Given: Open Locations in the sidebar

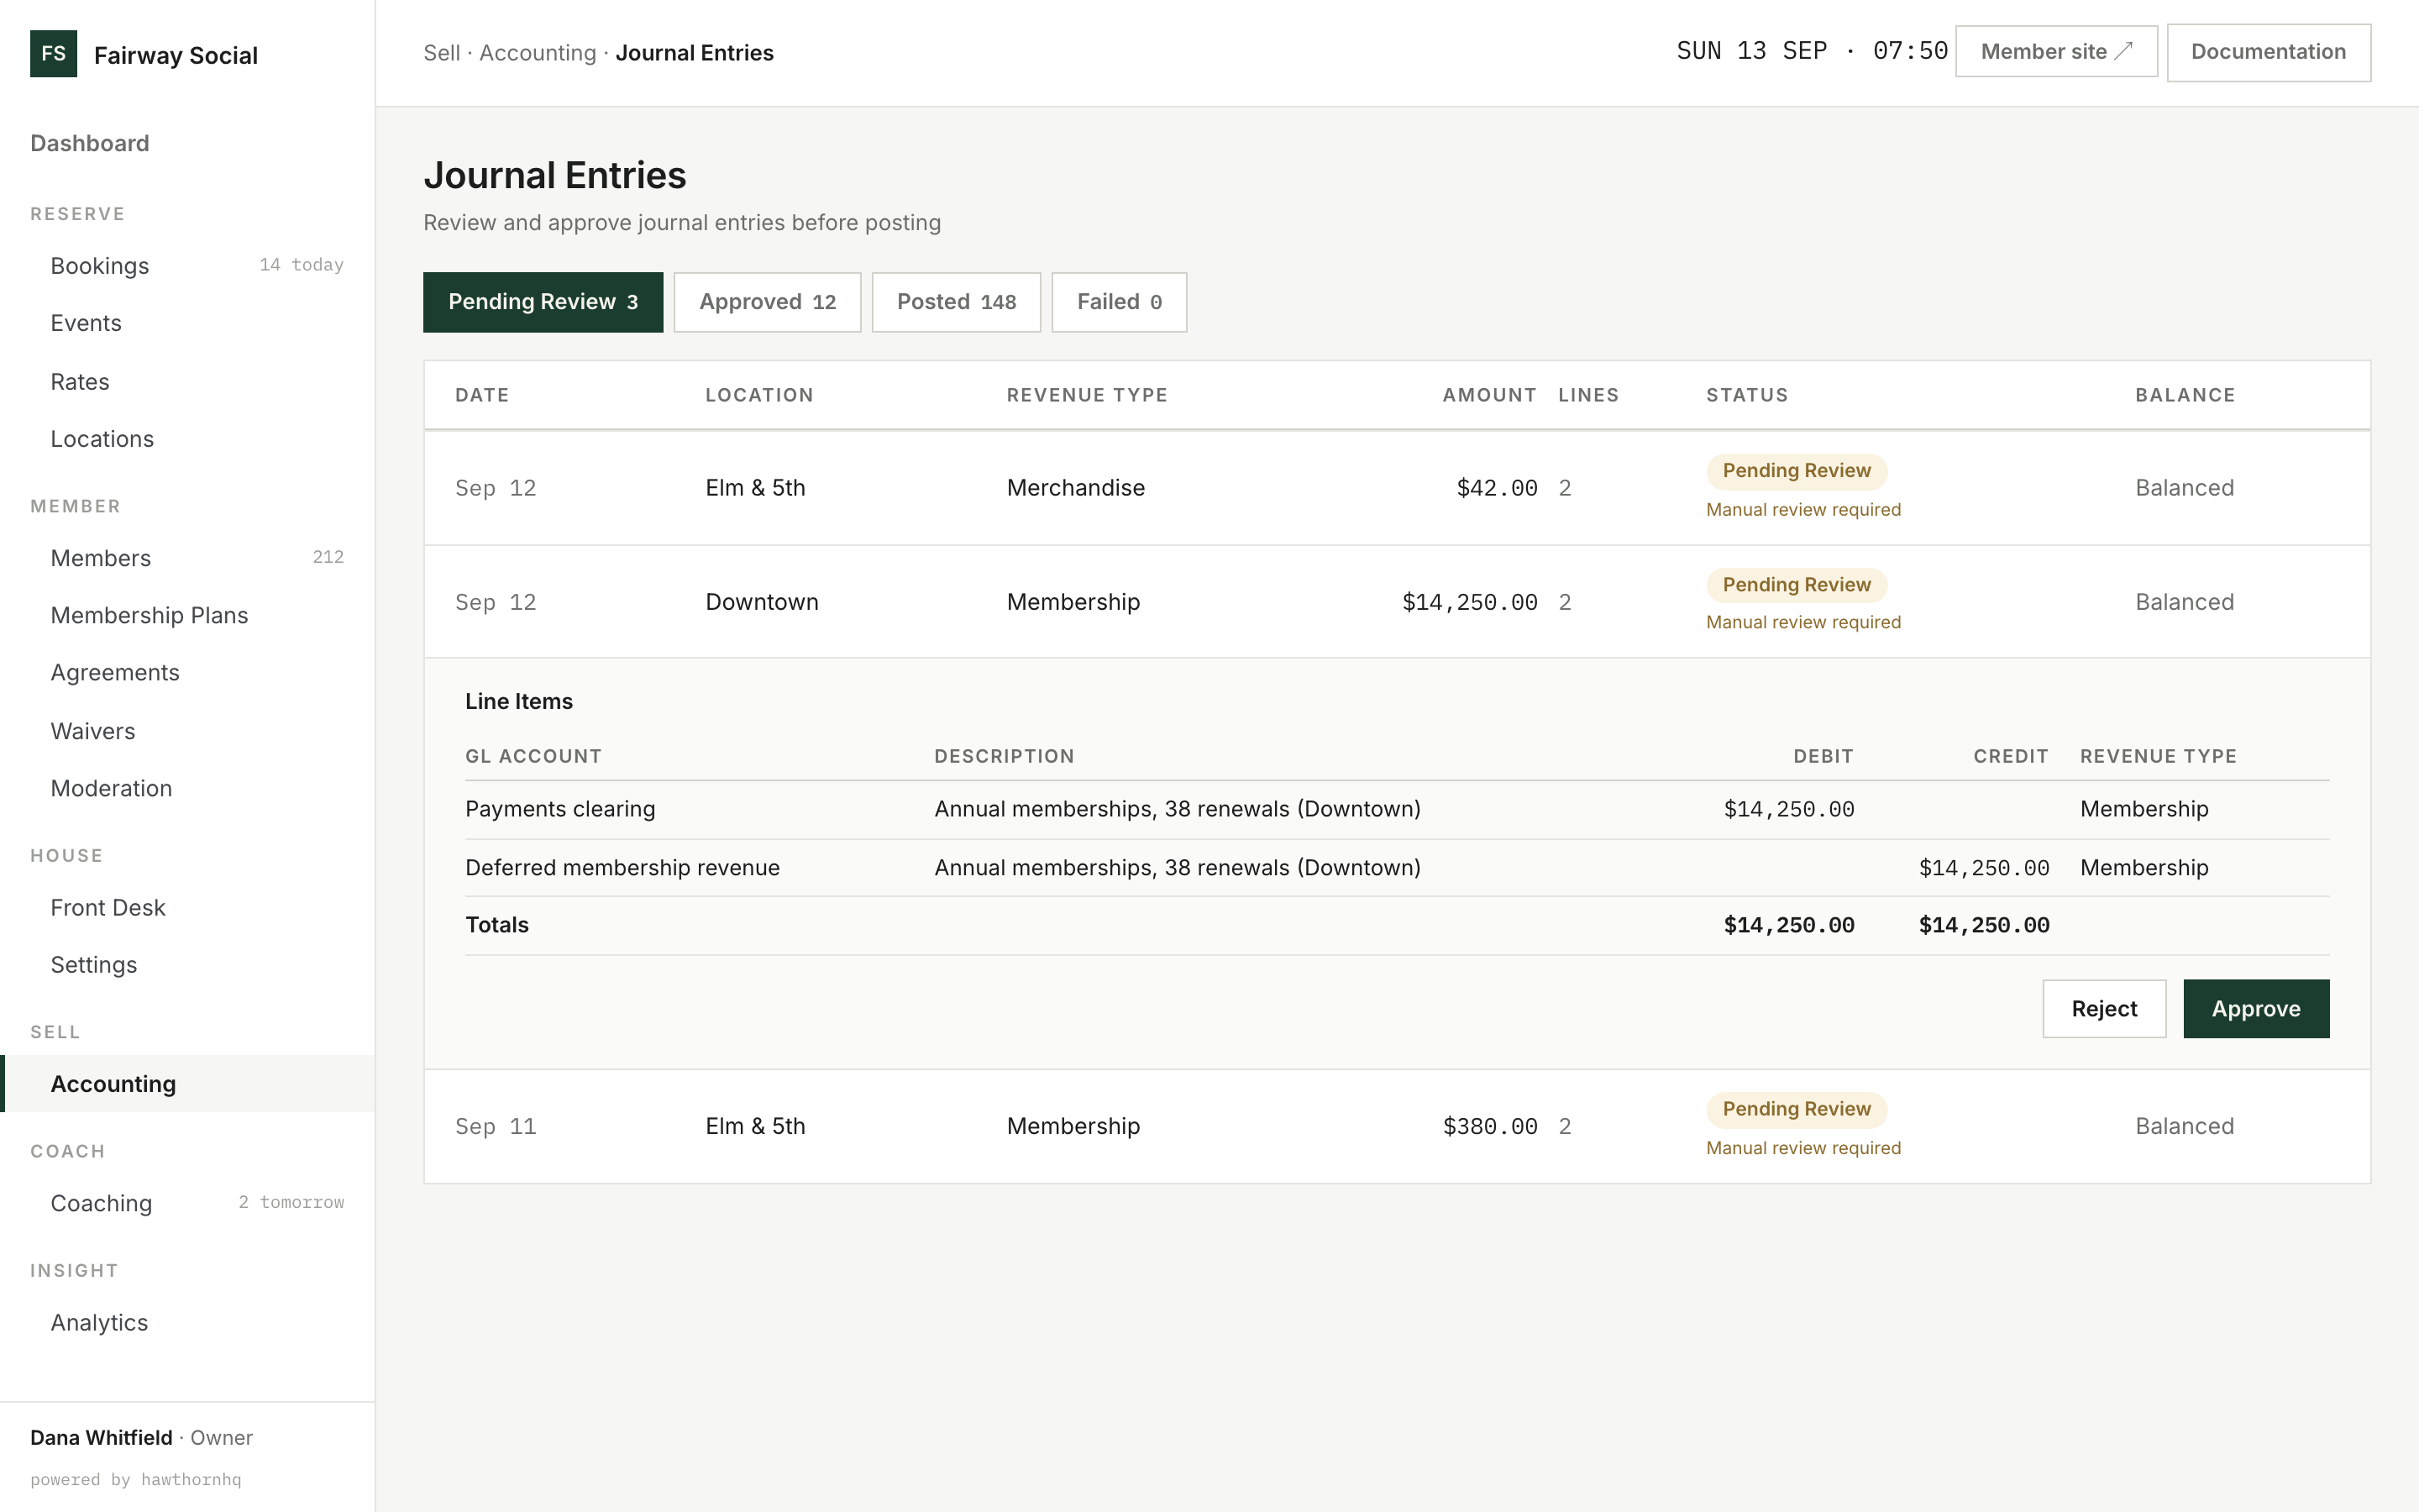Looking at the screenshot, I should tap(187, 439).
